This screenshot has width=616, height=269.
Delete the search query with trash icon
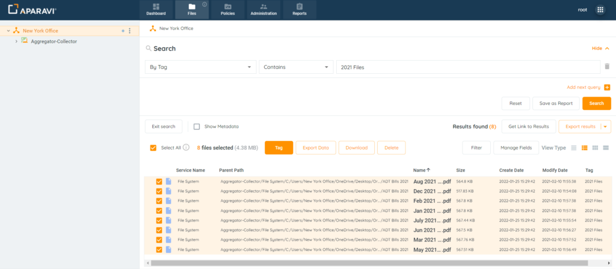pos(607,67)
